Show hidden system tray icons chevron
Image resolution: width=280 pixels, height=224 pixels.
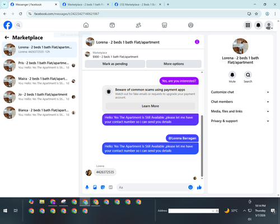pyautogui.click(x=244, y=211)
